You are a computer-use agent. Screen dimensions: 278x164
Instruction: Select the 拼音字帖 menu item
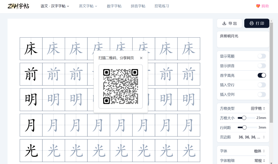pyautogui.click(x=138, y=6)
